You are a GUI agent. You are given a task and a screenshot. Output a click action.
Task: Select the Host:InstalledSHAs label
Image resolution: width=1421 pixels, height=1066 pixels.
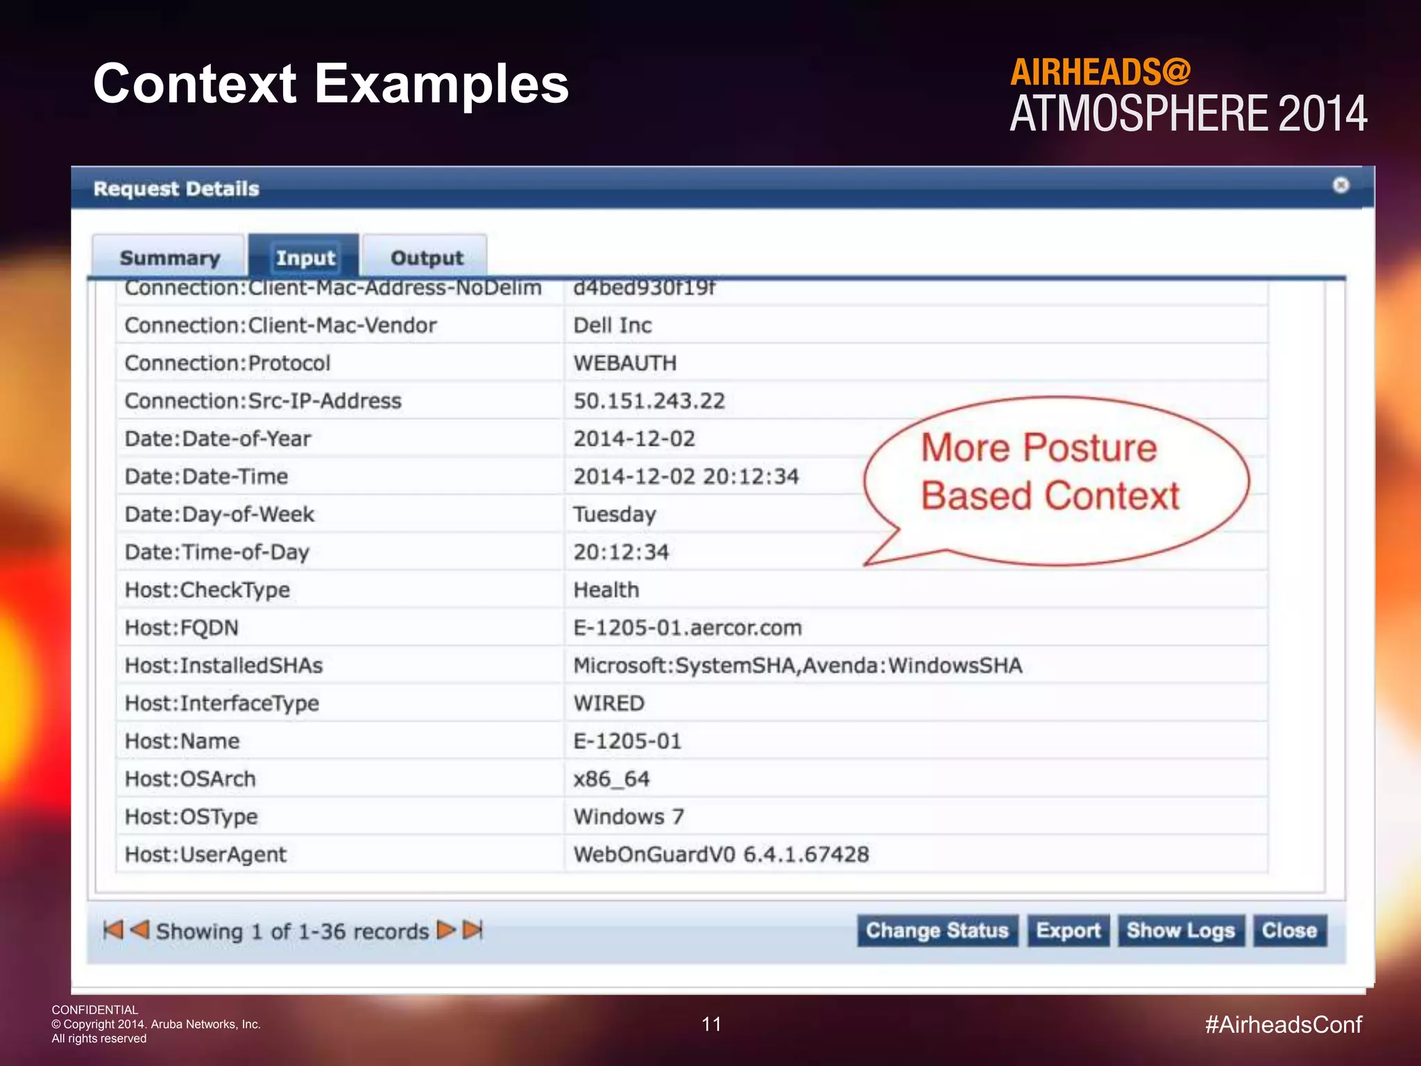(223, 666)
